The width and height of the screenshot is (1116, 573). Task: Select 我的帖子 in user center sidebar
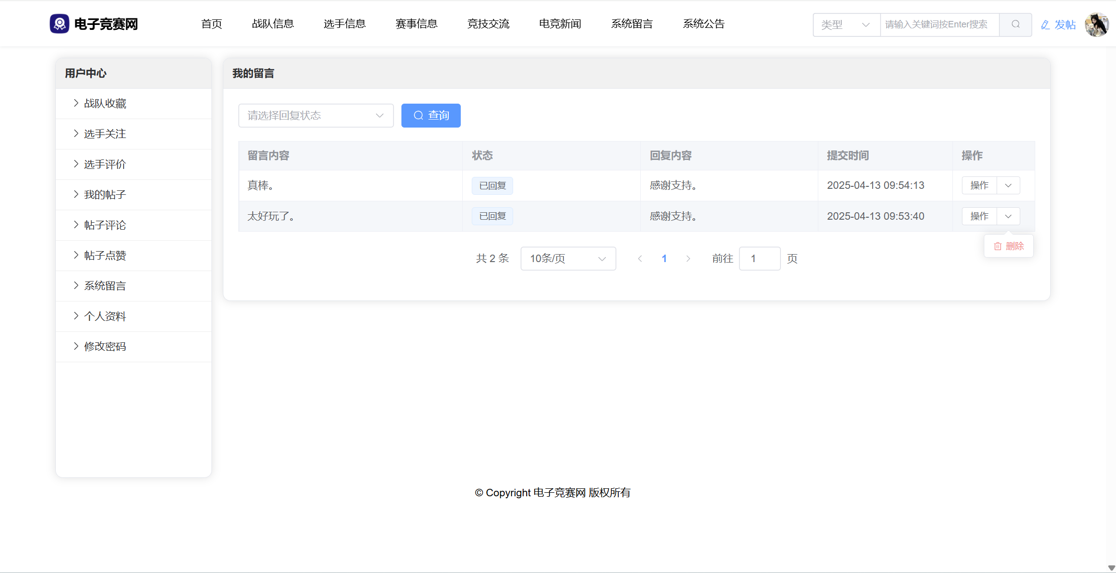(105, 195)
